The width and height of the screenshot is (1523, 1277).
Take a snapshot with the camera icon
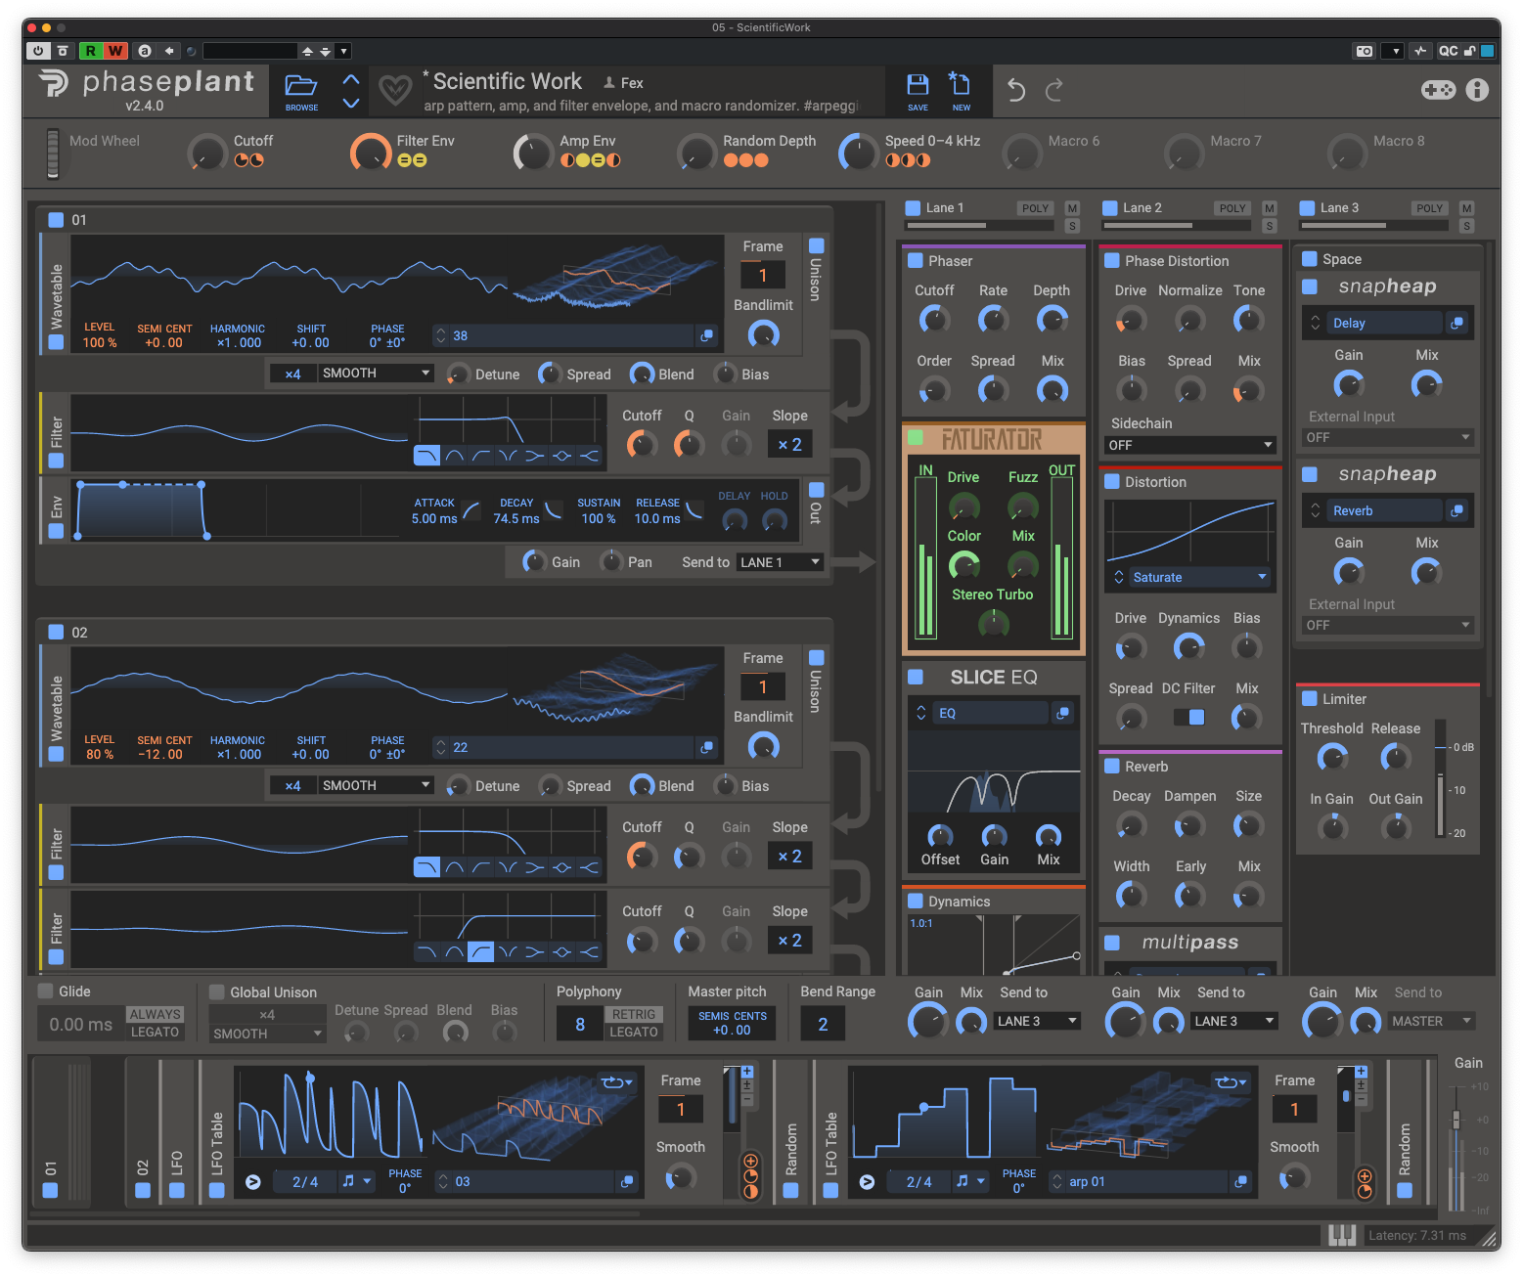click(x=1363, y=50)
